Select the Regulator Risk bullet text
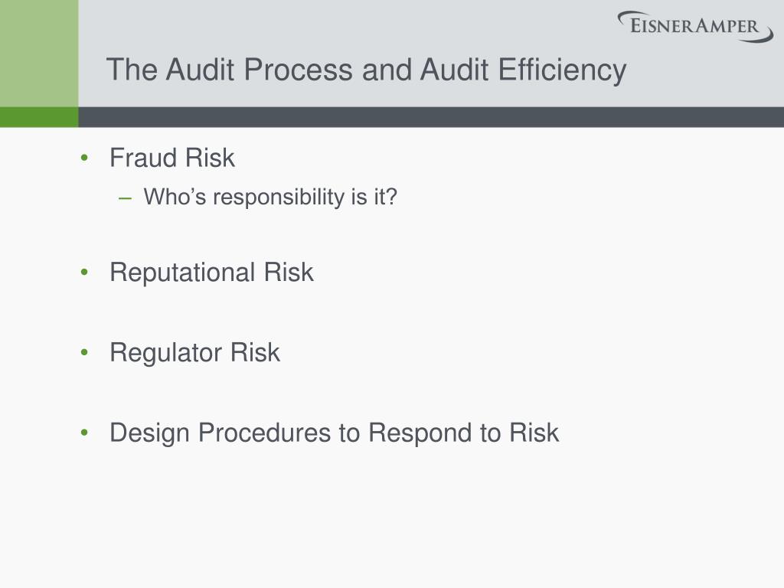Screen dimensions: 784x588 click(194, 353)
